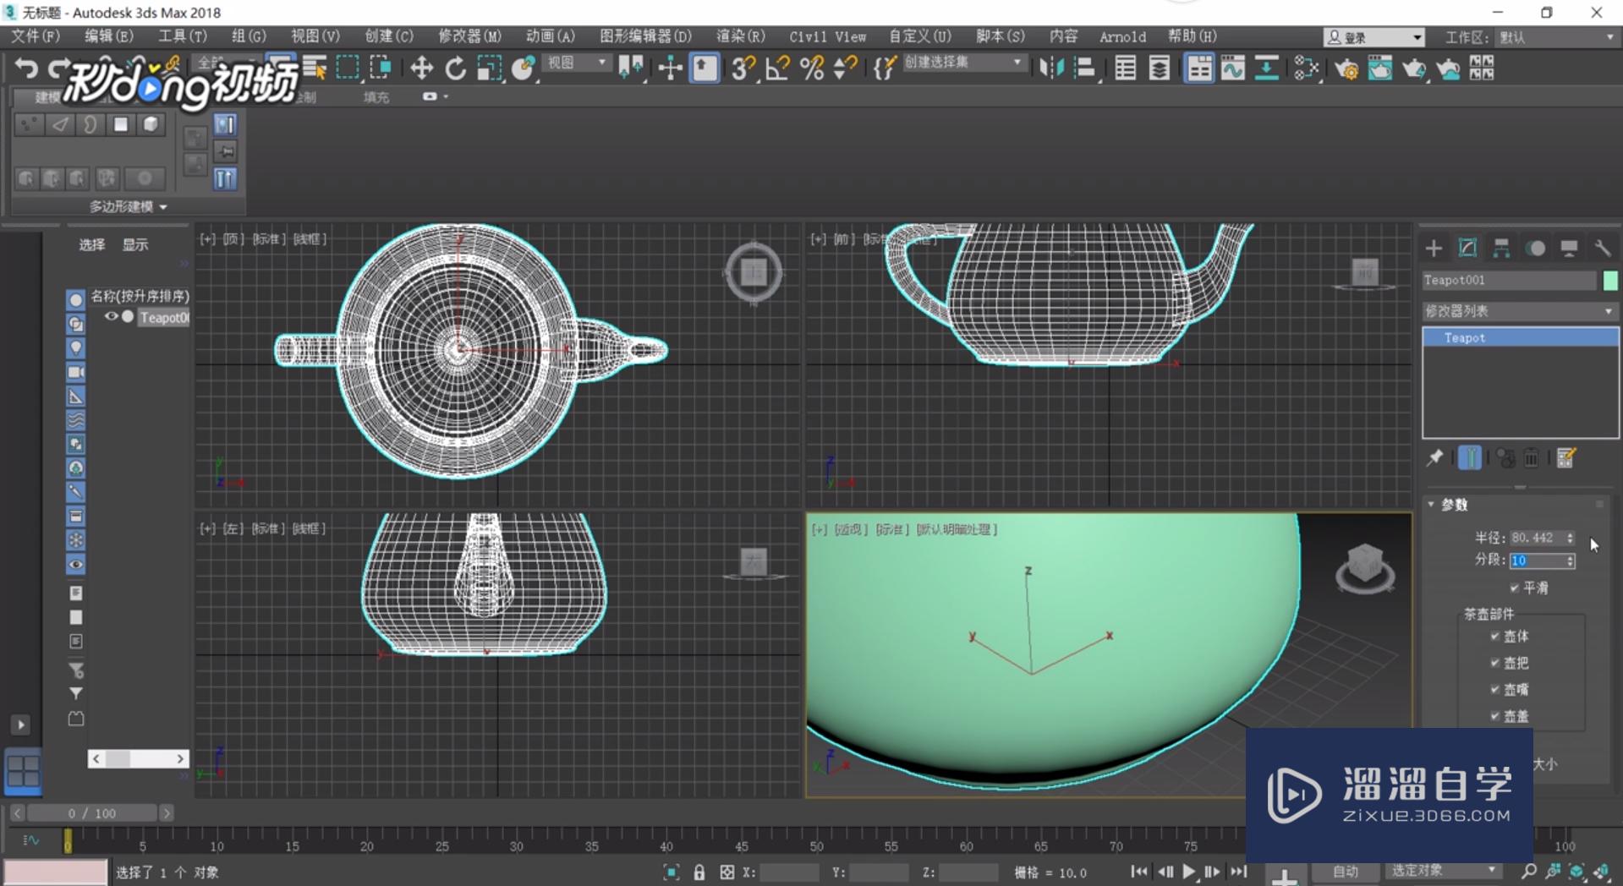
Task: Collapse the 参数 rollout
Action: click(x=1454, y=505)
